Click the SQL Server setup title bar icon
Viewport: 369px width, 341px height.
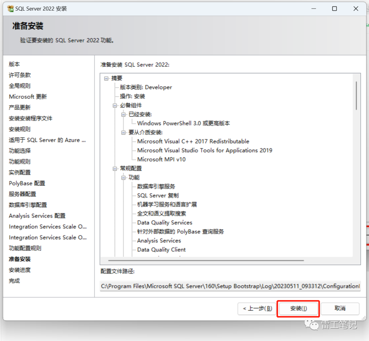[10, 9]
